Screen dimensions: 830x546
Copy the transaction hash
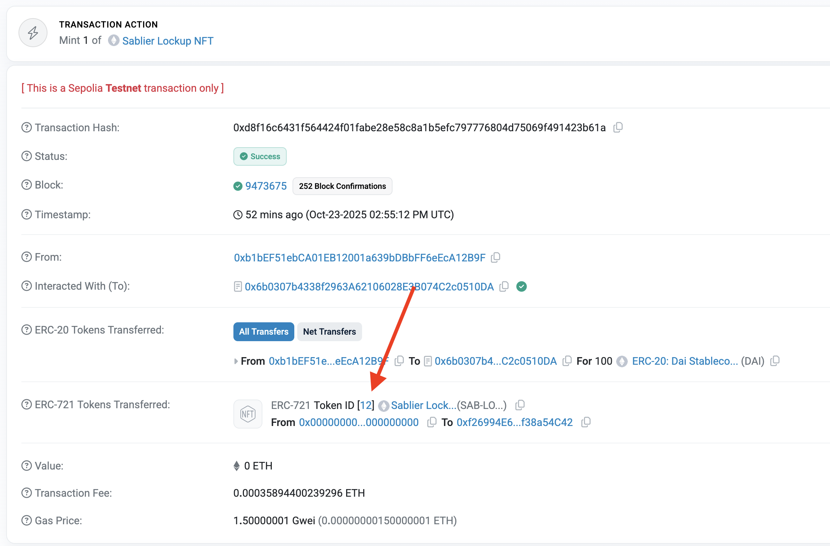[x=618, y=127]
